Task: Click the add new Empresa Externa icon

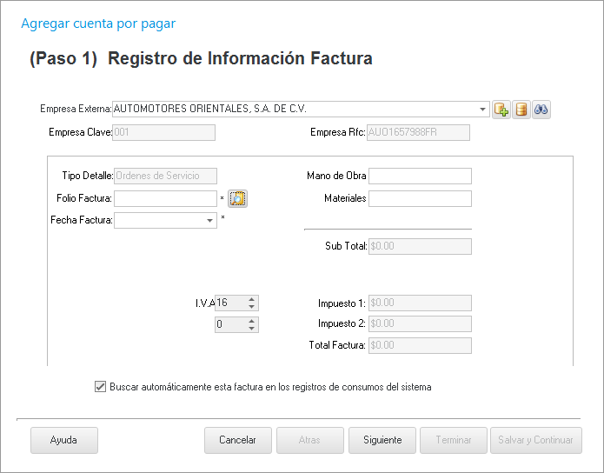Action: [501, 110]
